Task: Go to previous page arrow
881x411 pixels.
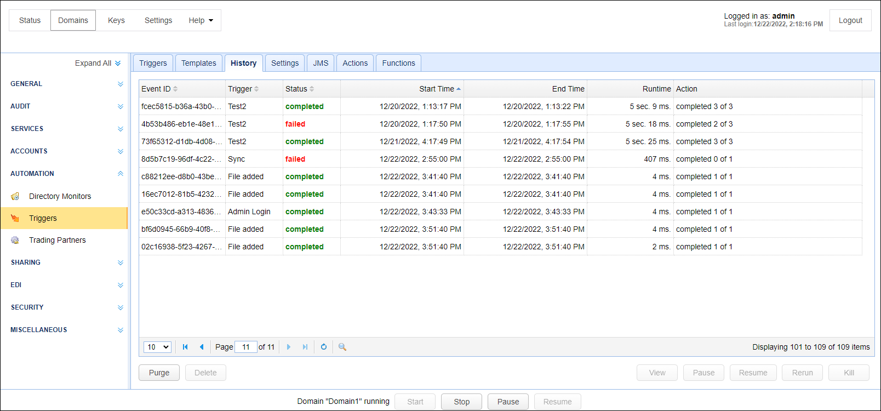Action: [x=202, y=347]
